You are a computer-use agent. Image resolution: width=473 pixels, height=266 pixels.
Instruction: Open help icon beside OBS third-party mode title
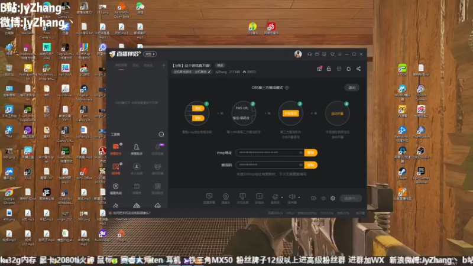pyautogui.click(x=287, y=87)
